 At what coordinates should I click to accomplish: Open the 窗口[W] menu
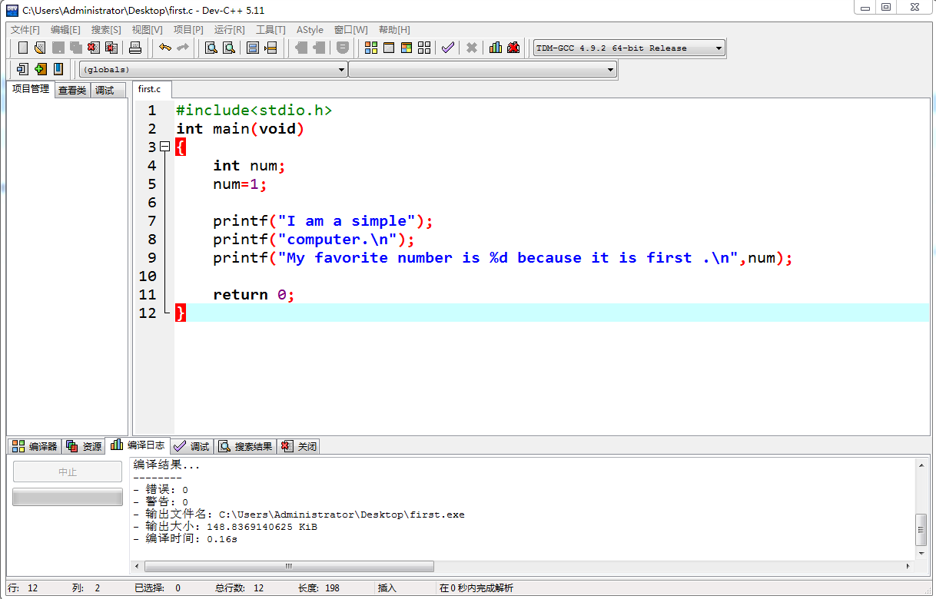(351, 29)
